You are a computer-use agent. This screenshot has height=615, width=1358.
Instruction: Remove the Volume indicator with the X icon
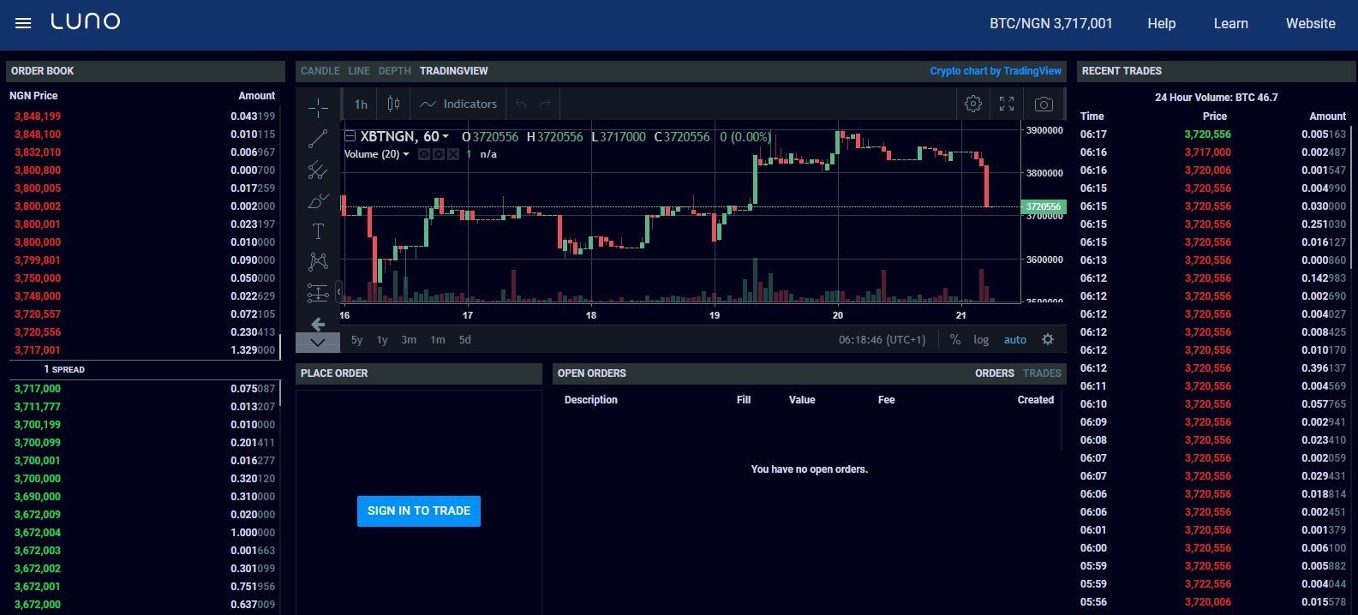[453, 154]
